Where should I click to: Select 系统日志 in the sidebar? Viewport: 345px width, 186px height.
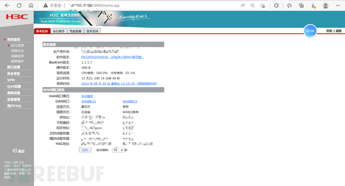(x=17, y=51)
